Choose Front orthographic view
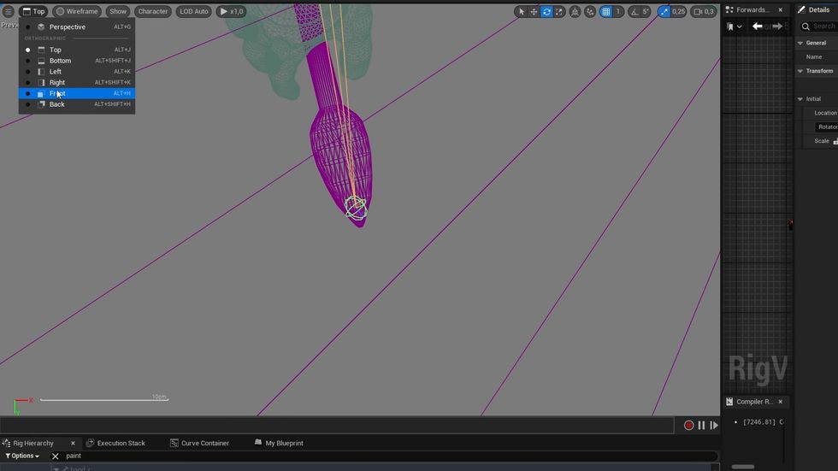 click(x=76, y=93)
